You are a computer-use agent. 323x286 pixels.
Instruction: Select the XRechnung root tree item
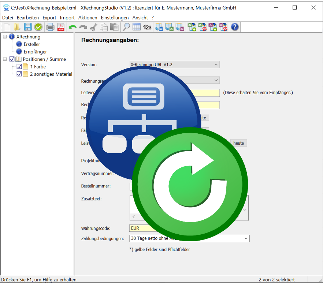29,37
